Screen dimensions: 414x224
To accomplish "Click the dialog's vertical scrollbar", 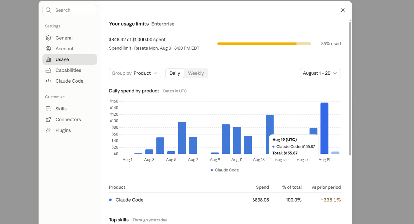I will 350,88.
